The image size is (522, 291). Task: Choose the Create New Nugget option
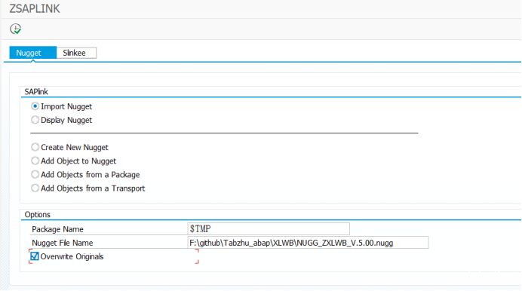pyautogui.click(x=35, y=147)
